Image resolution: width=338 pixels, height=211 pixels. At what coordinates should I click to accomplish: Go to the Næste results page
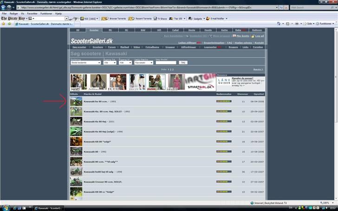258,69
